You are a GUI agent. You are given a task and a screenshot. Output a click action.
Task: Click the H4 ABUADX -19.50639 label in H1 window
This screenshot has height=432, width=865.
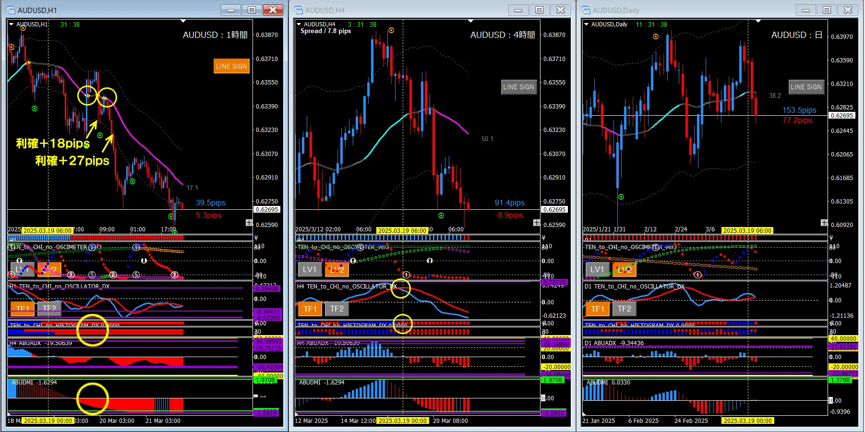pyautogui.click(x=40, y=343)
